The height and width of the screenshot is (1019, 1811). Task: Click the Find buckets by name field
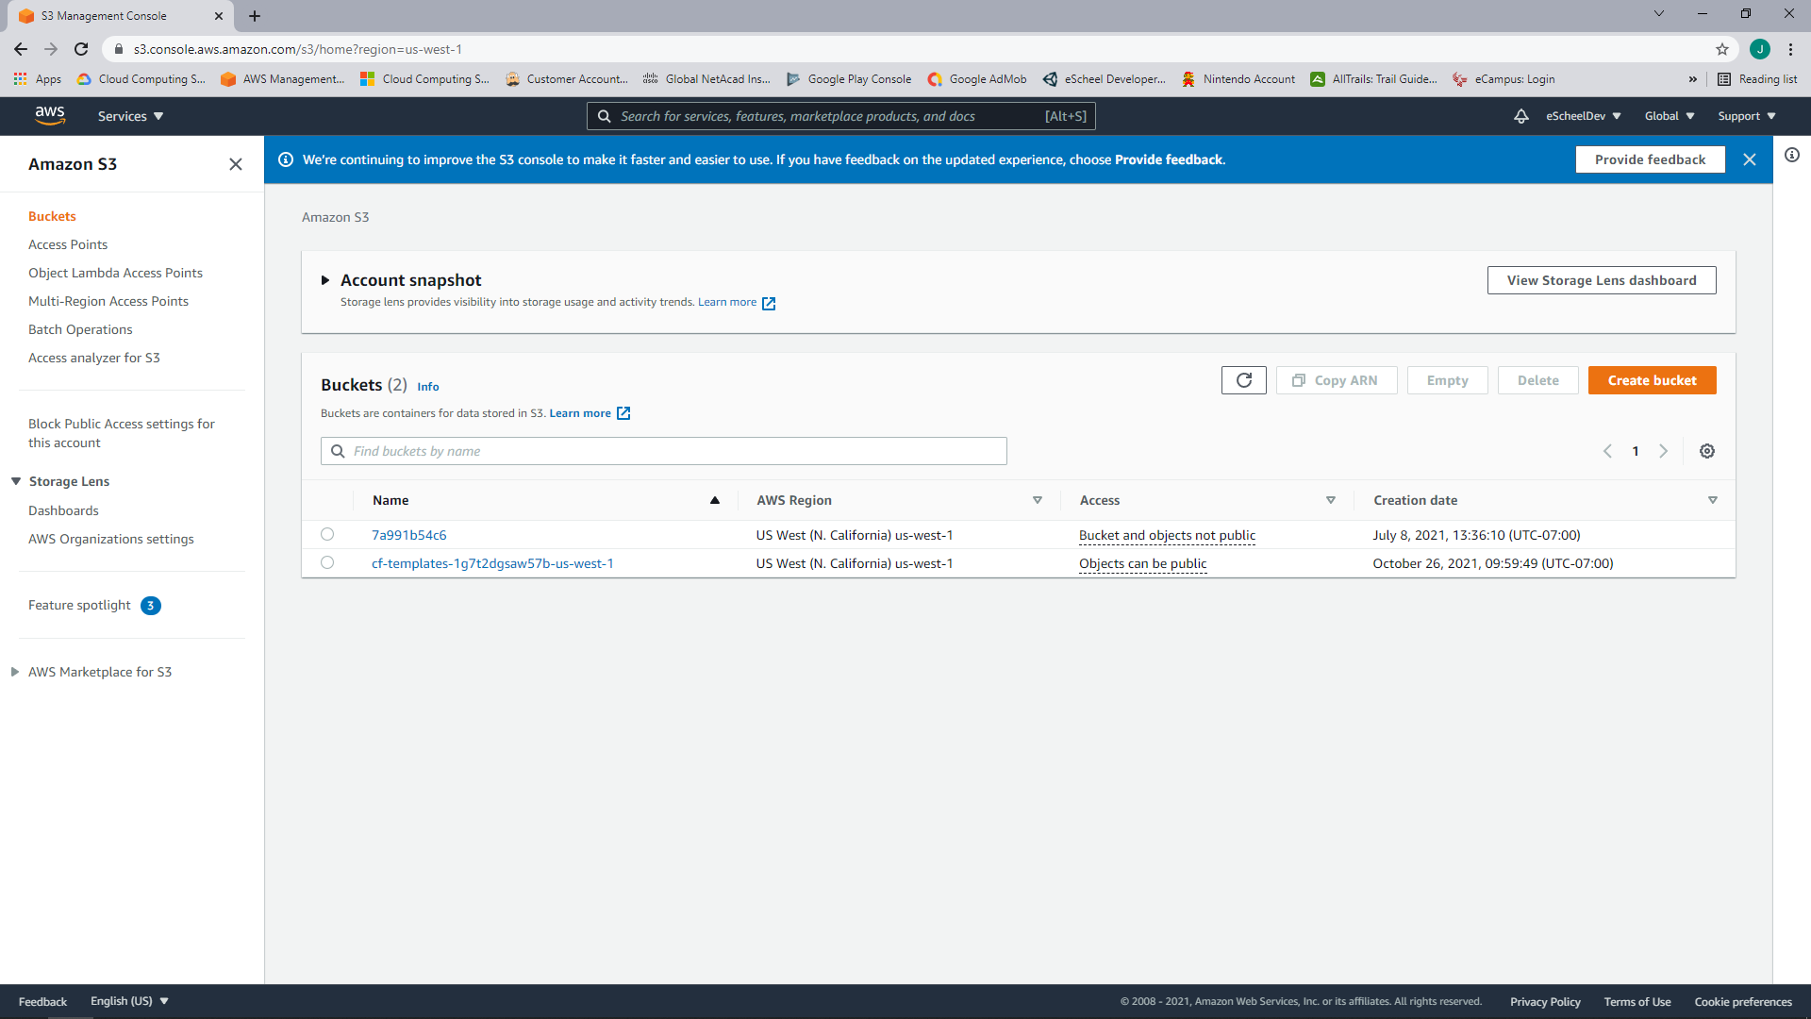(x=663, y=451)
